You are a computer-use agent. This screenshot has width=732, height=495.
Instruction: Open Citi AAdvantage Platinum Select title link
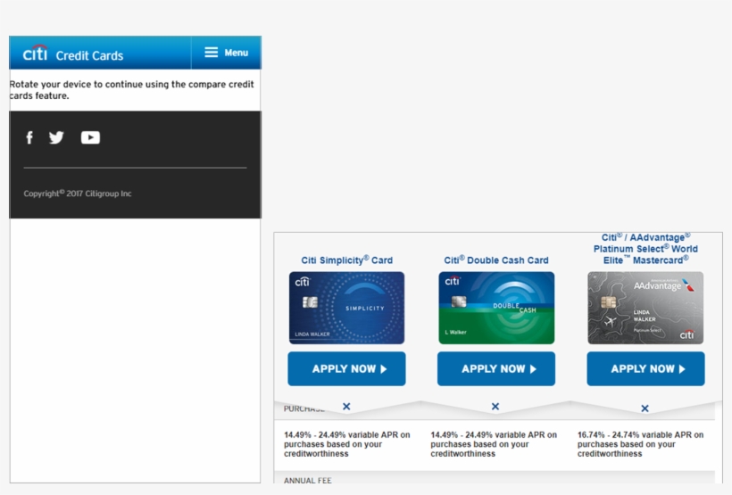tap(645, 249)
